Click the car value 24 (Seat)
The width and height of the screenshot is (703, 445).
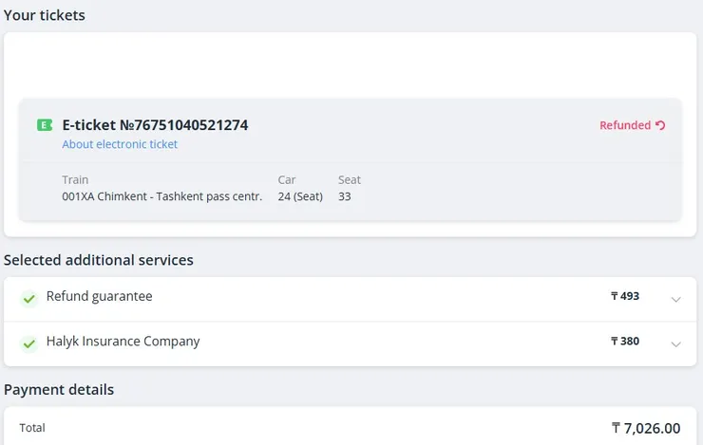click(x=300, y=196)
